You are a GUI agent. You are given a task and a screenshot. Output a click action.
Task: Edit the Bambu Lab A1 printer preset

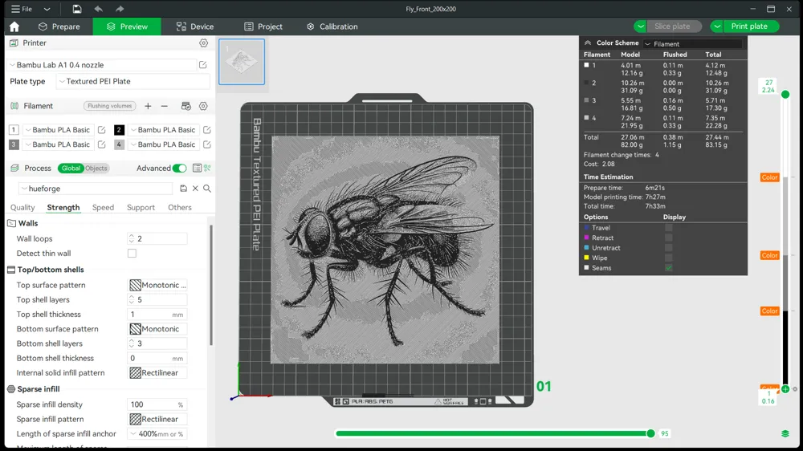203,65
